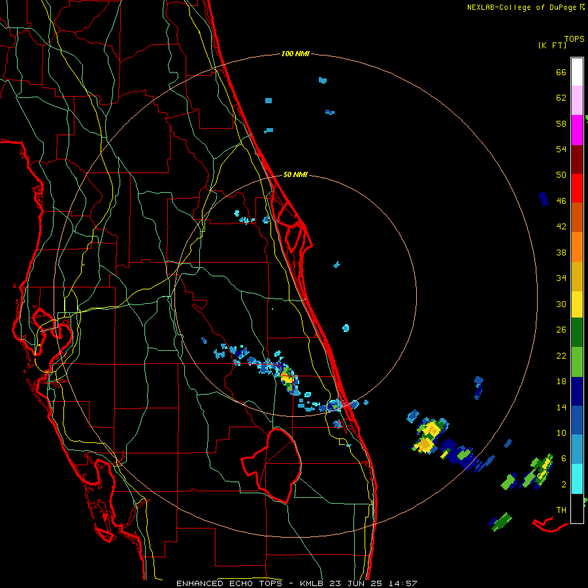Click the '50' legend value
The height and width of the screenshot is (588, 588).
pos(561,175)
